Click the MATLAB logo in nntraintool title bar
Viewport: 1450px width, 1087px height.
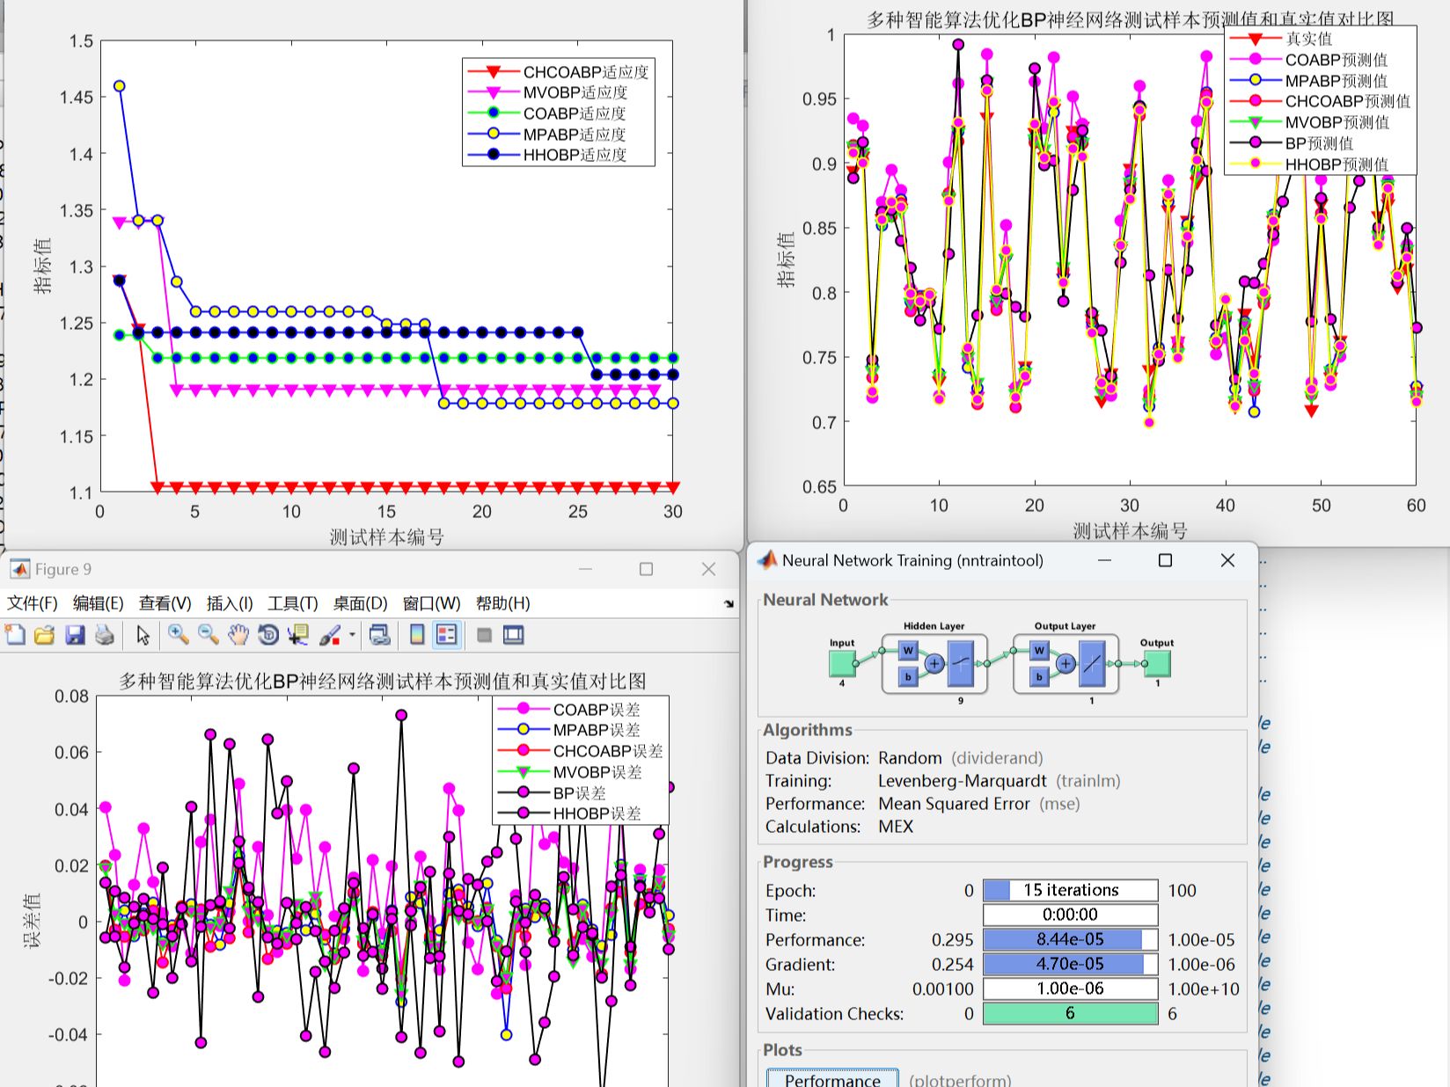767,560
